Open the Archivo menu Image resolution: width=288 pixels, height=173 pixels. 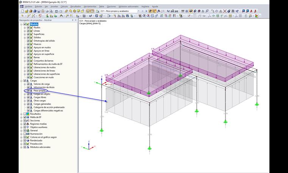tap(29, 6)
